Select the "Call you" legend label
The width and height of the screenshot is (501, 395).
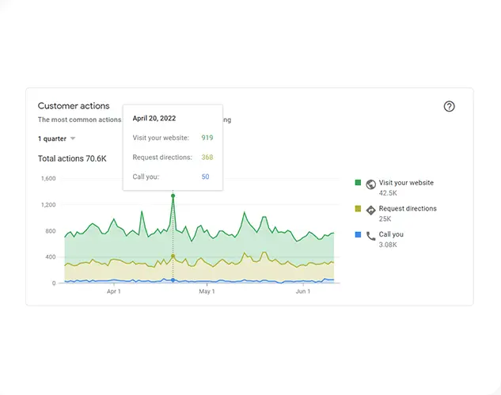[391, 235]
